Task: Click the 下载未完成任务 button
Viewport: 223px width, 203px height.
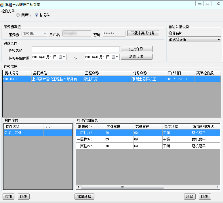Action: coord(143,33)
